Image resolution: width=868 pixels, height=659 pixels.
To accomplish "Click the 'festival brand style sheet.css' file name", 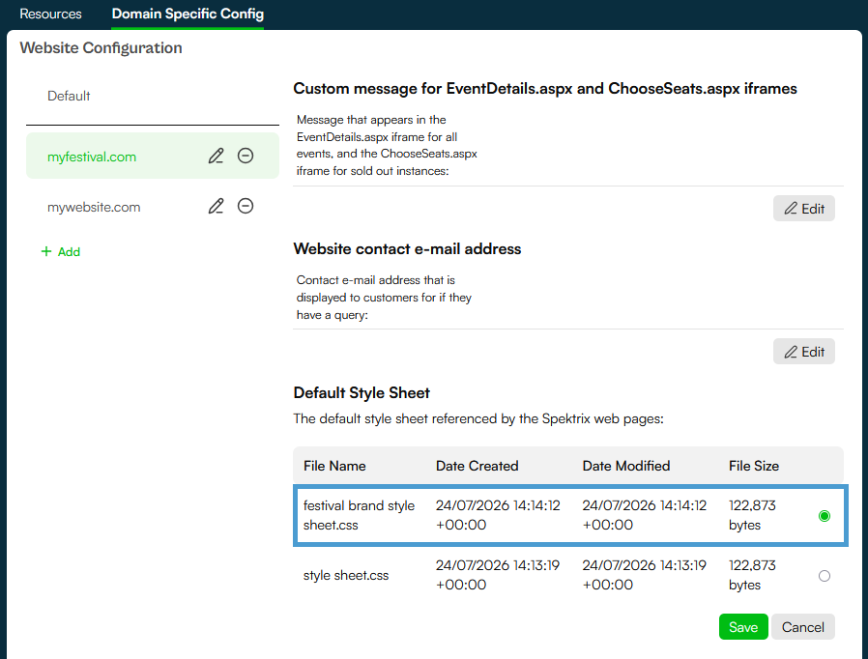I will pyautogui.click(x=359, y=515).
